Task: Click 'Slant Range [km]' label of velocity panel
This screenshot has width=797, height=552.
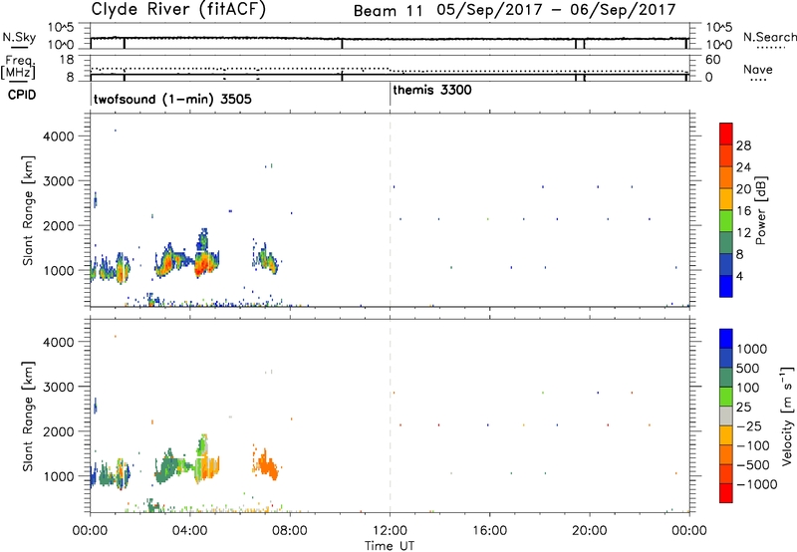Action: point(28,416)
